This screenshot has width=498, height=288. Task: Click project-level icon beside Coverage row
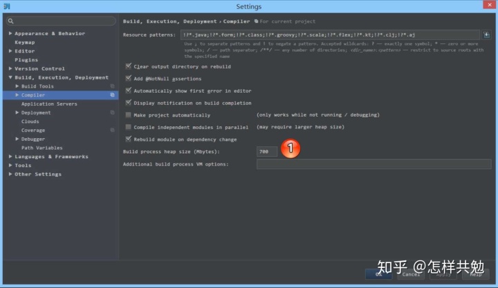[x=112, y=130]
